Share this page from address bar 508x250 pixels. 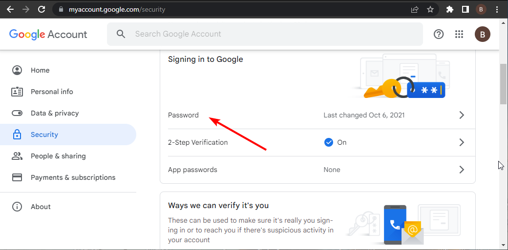[x=415, y=9]
